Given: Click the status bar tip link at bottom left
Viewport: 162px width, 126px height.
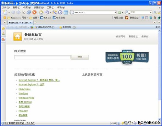Looking at the screenshot, I should 19,123.
